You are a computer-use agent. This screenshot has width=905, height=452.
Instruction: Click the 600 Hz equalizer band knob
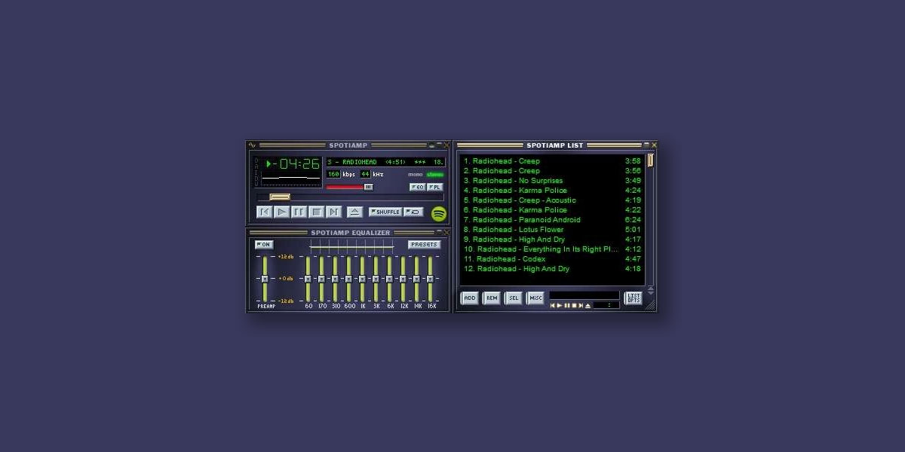coord(348,279)
